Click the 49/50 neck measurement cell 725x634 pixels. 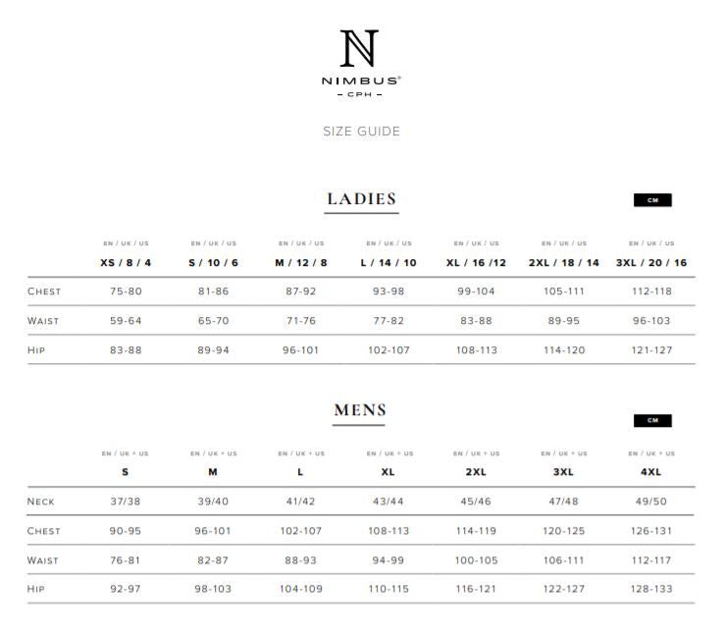coord(651,502)
